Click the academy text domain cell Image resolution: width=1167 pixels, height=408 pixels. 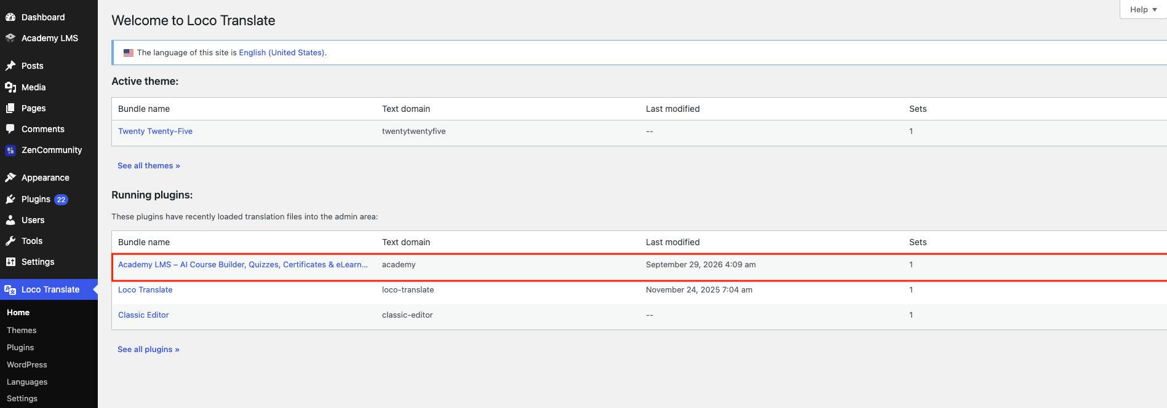click(x=399, y=265)
